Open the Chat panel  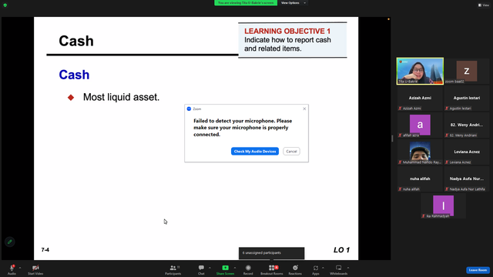(201, 269)
